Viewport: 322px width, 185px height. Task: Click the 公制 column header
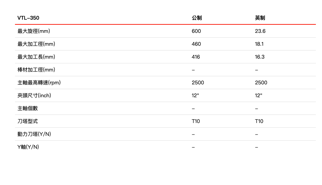197,18
